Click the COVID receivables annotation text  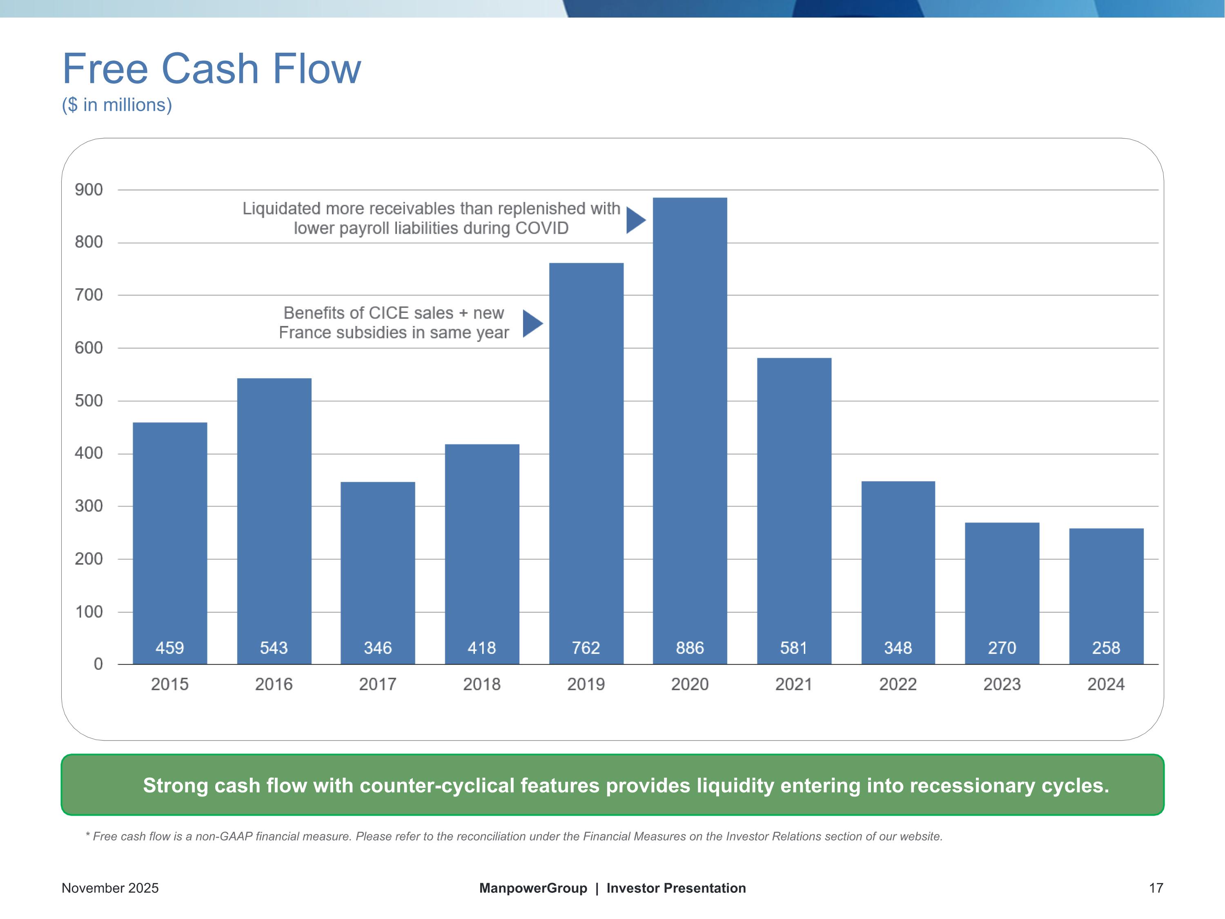tap(431, 218)
